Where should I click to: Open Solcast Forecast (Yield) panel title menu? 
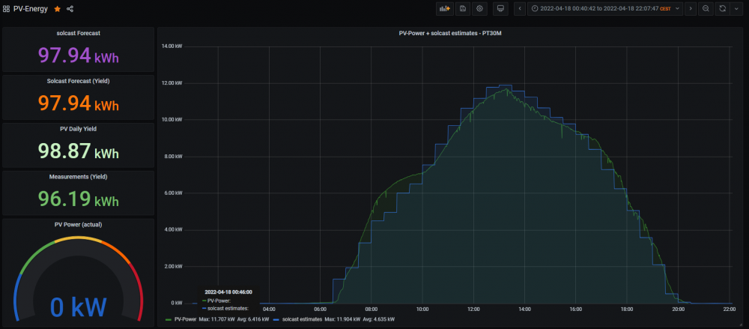click(x=78, y=81)
